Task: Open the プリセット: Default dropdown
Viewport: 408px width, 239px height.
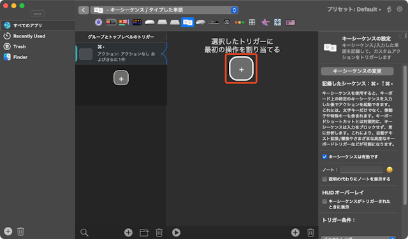Action: click(x=354, y=10)
